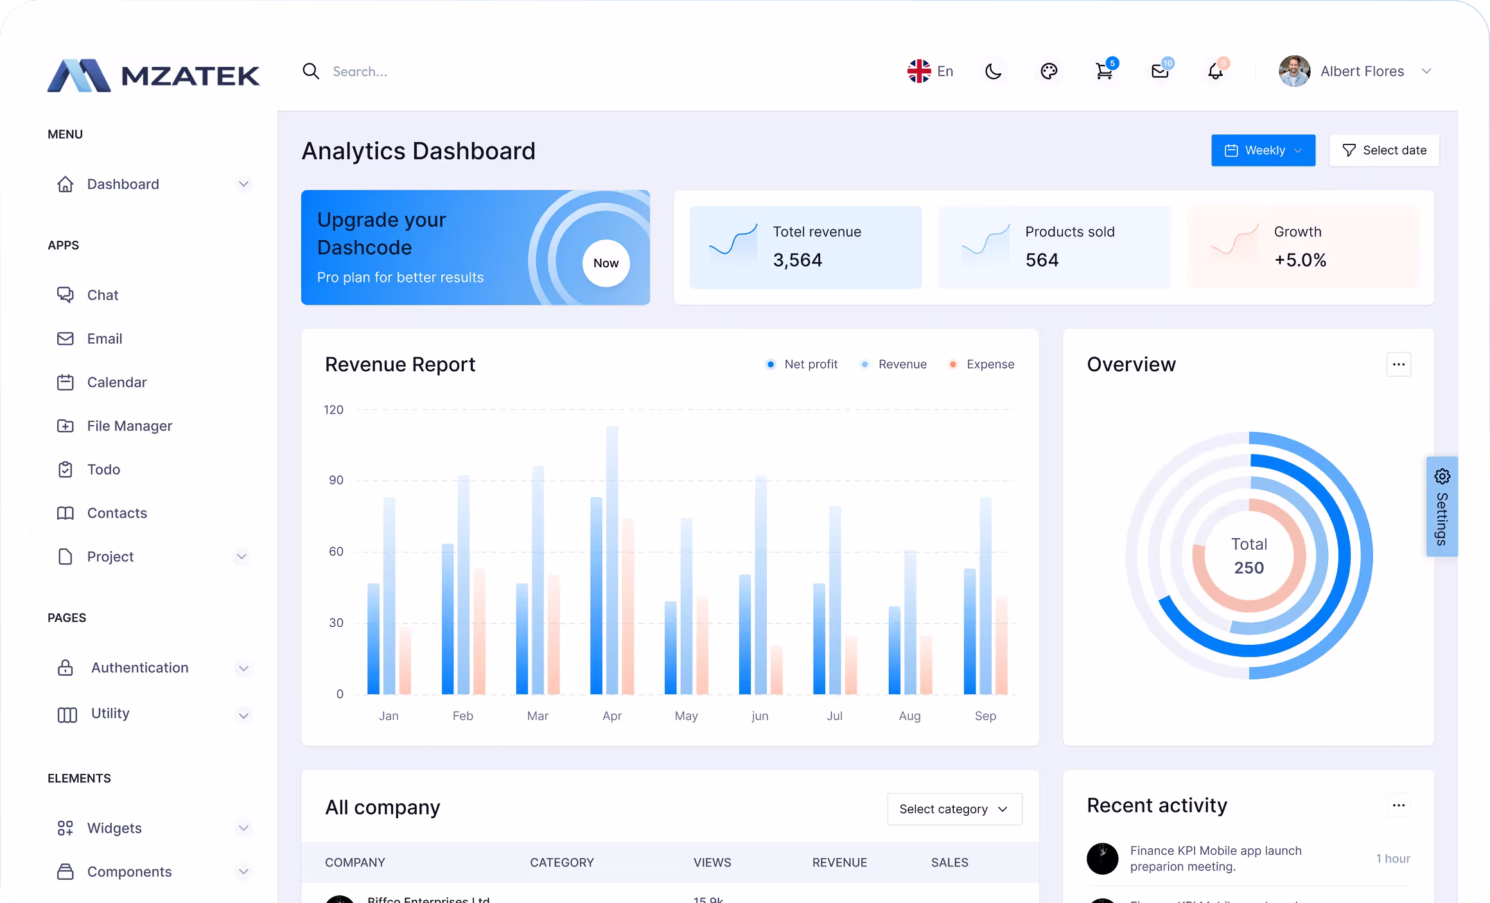Open the color theme palette icon
This screenshot has width=1490, height=903.
point(1049,71)
